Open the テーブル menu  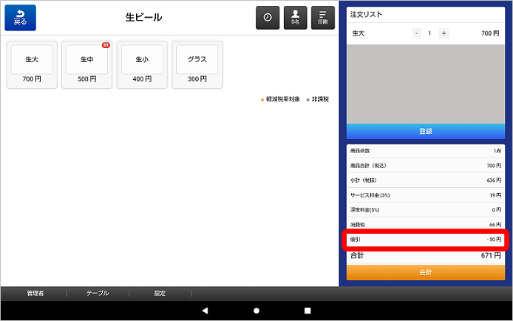coord(98,293)
